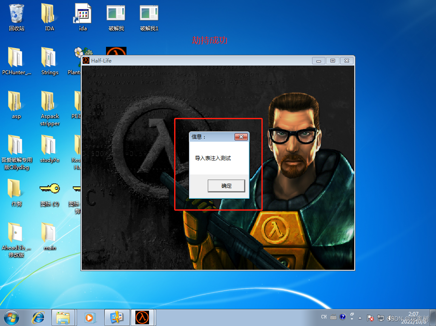Switch to the paint-style taskbar app

[x=117, y=317]
